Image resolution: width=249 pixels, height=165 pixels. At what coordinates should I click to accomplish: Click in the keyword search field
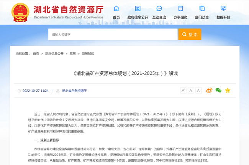(x=113, y=35)
